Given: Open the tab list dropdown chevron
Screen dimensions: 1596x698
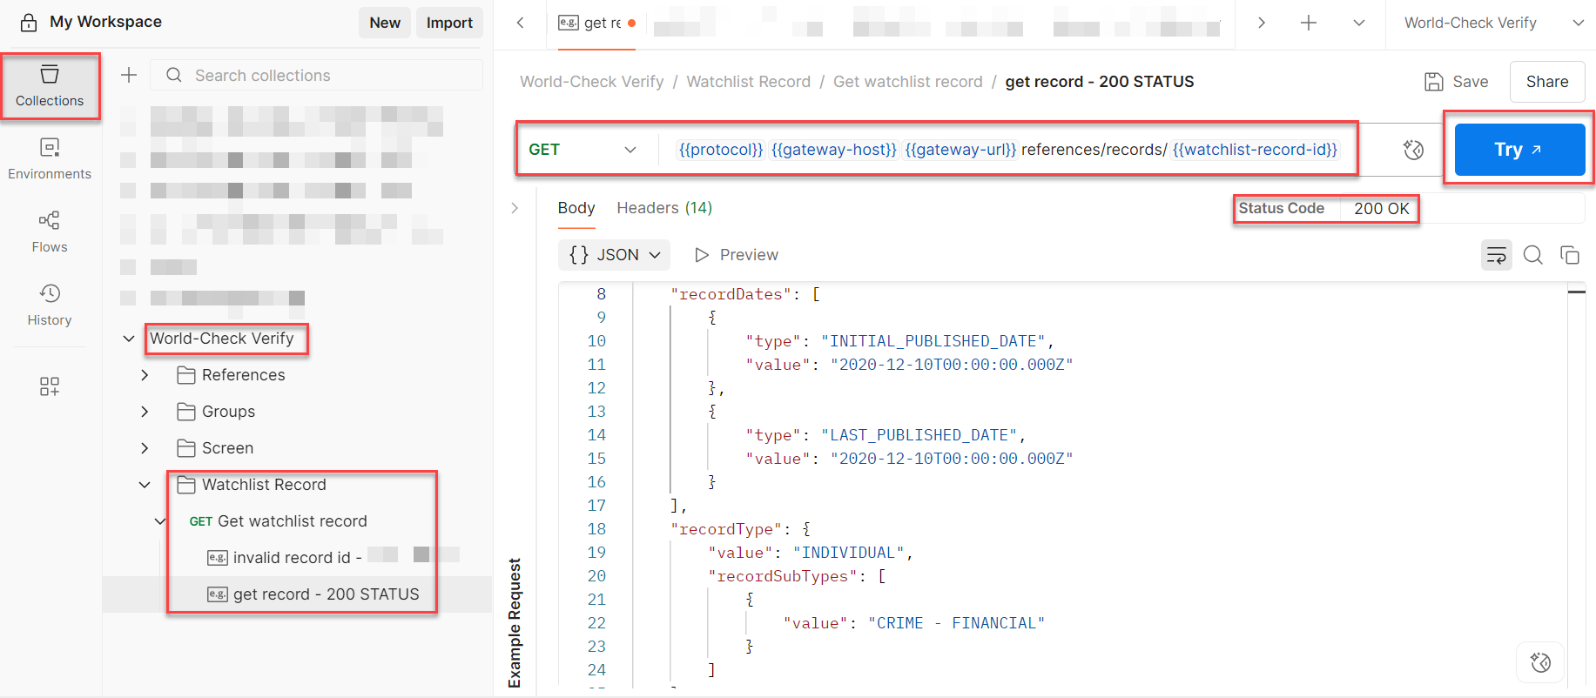Looking at the screenshot, I should [x=1358, y=23].
